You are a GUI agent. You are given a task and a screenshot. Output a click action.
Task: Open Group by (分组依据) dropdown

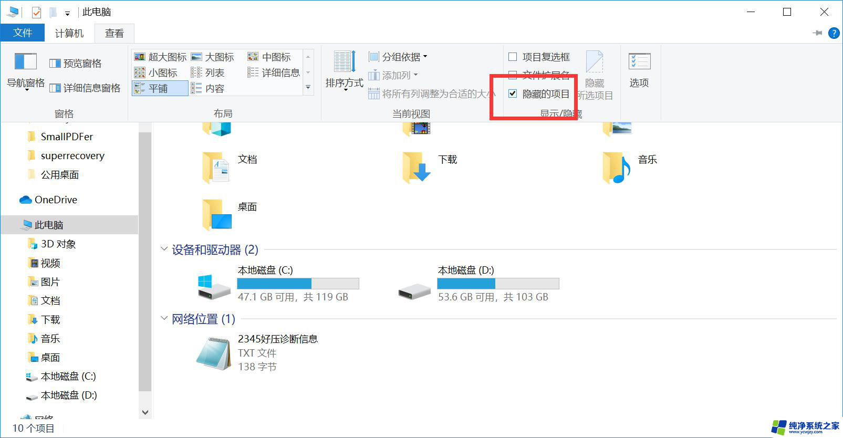click(x=398, y=57)
